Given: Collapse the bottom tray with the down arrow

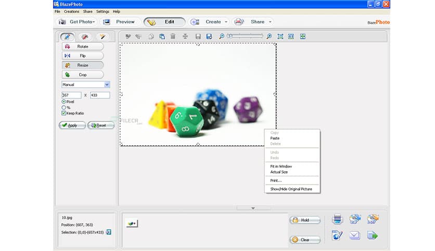Looking at the screenshot, I should [253, 208].
